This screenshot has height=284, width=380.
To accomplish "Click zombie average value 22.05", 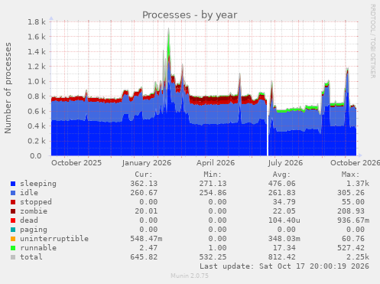I will [x=284, y=211].
